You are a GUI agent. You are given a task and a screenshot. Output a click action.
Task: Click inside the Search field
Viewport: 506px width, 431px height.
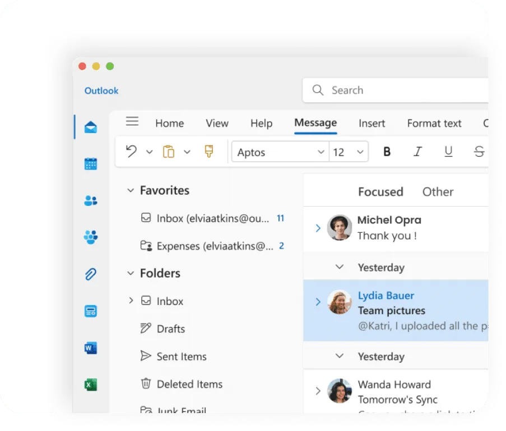395,90
